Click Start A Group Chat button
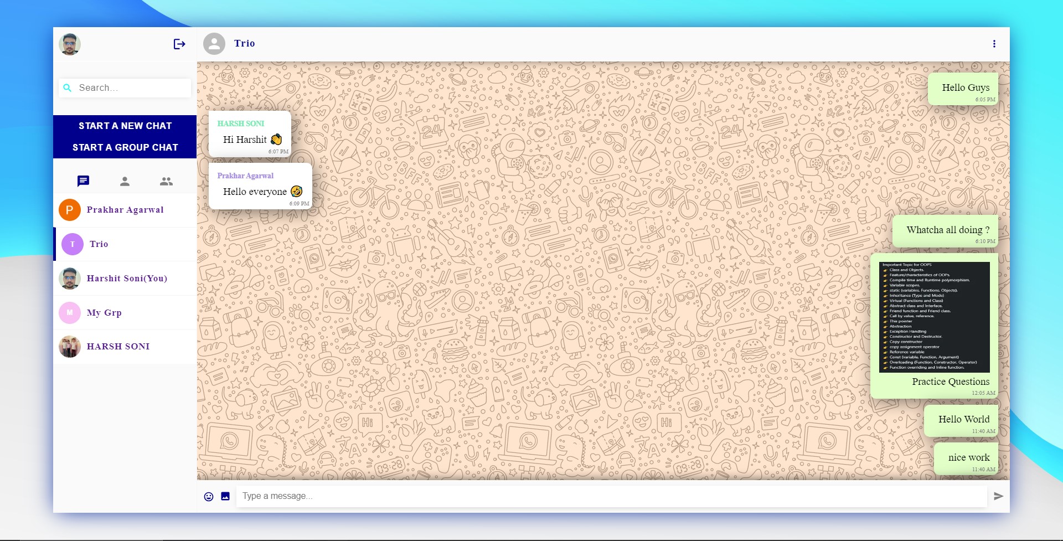This screenshot has height=541, width=1063. pyautogui.click(x=125, y=147)
